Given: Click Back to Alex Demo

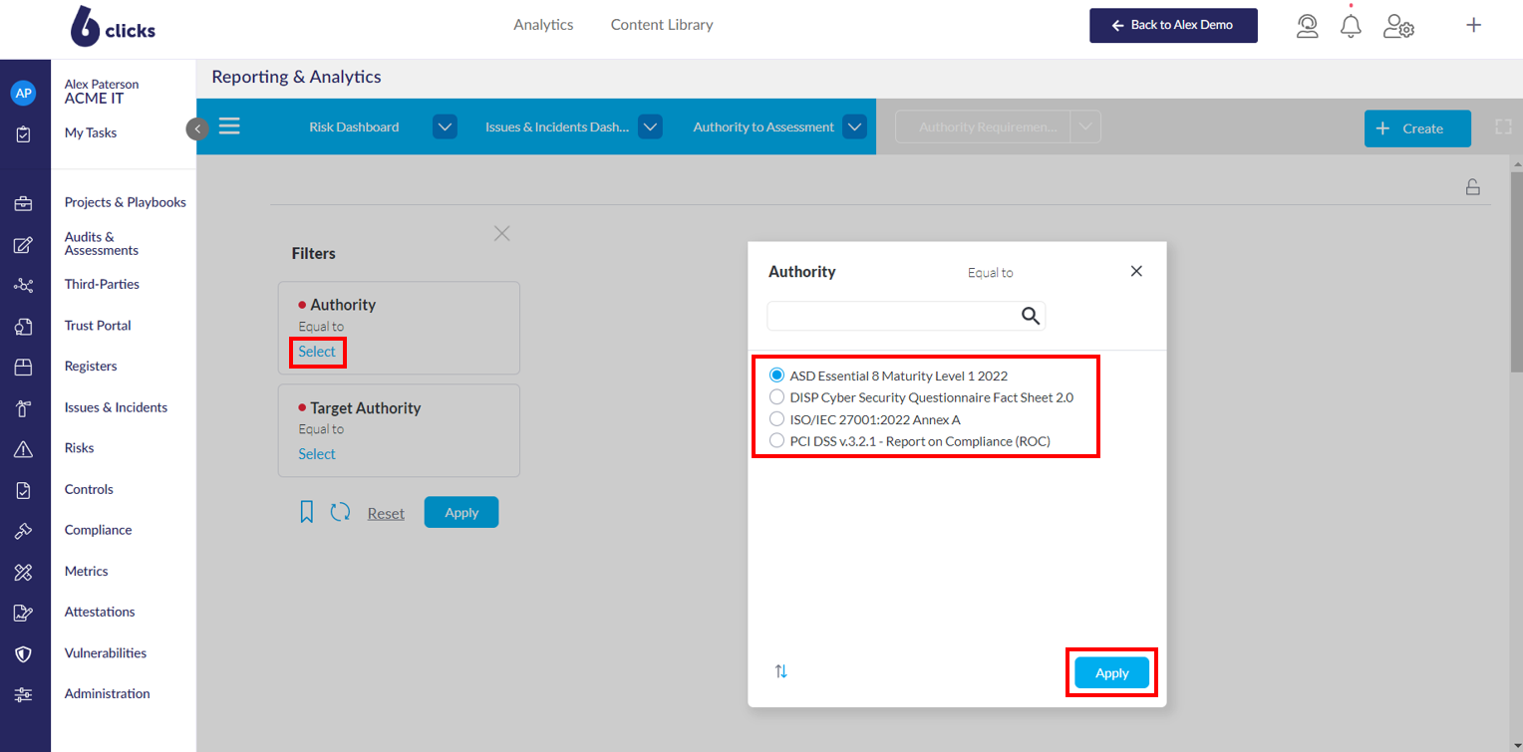Looking at the screenshot, I should (1173, 25).
